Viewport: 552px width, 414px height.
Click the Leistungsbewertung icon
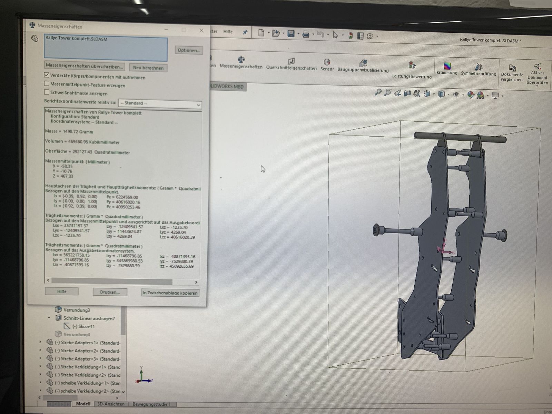tap(412, 66)
